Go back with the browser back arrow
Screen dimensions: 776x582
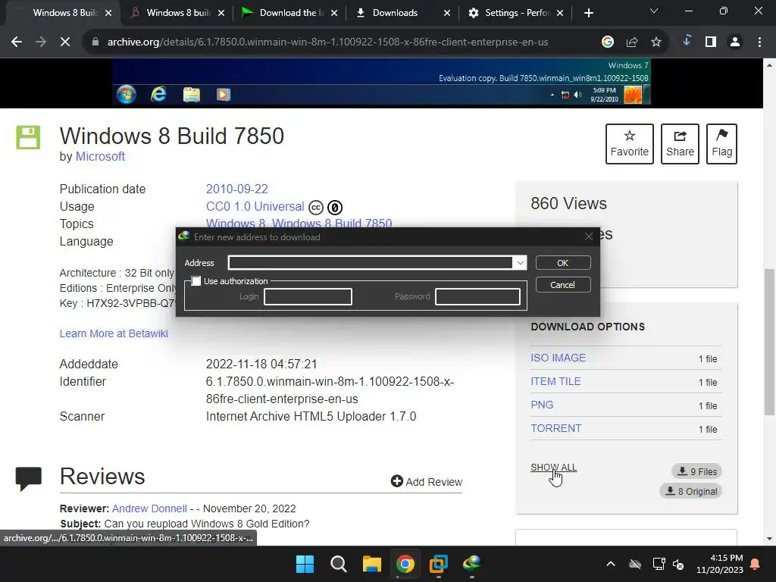tap(17, 42)
